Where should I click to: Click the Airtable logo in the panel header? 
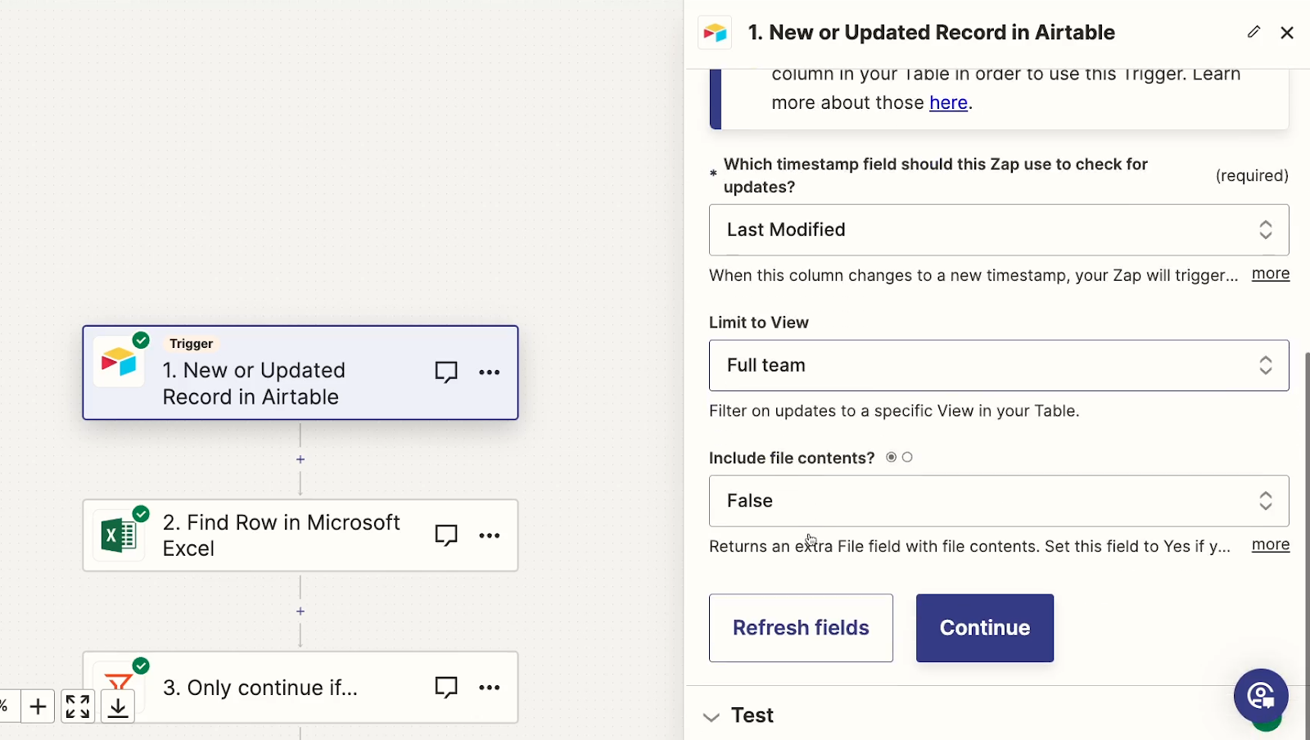(x=715, y=33)
